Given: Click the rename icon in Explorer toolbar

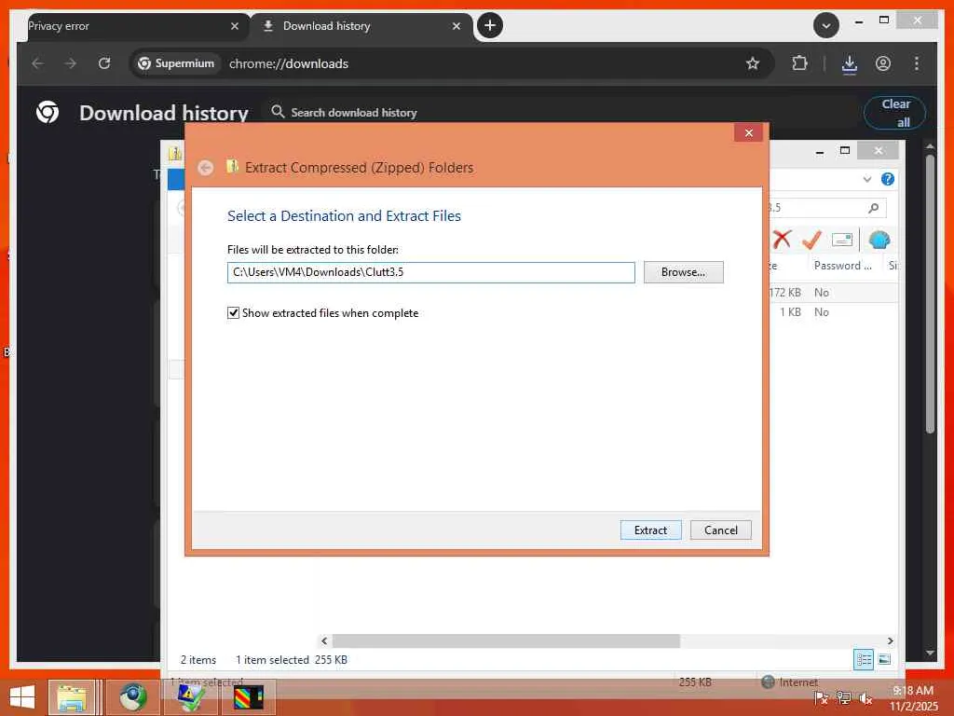Looking at the screenshot, I should (842, 240).
